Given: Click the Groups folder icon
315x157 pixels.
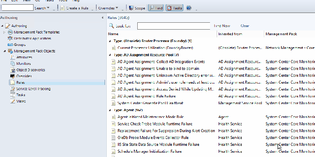Looking at the screenshot, I should [10, 45].
